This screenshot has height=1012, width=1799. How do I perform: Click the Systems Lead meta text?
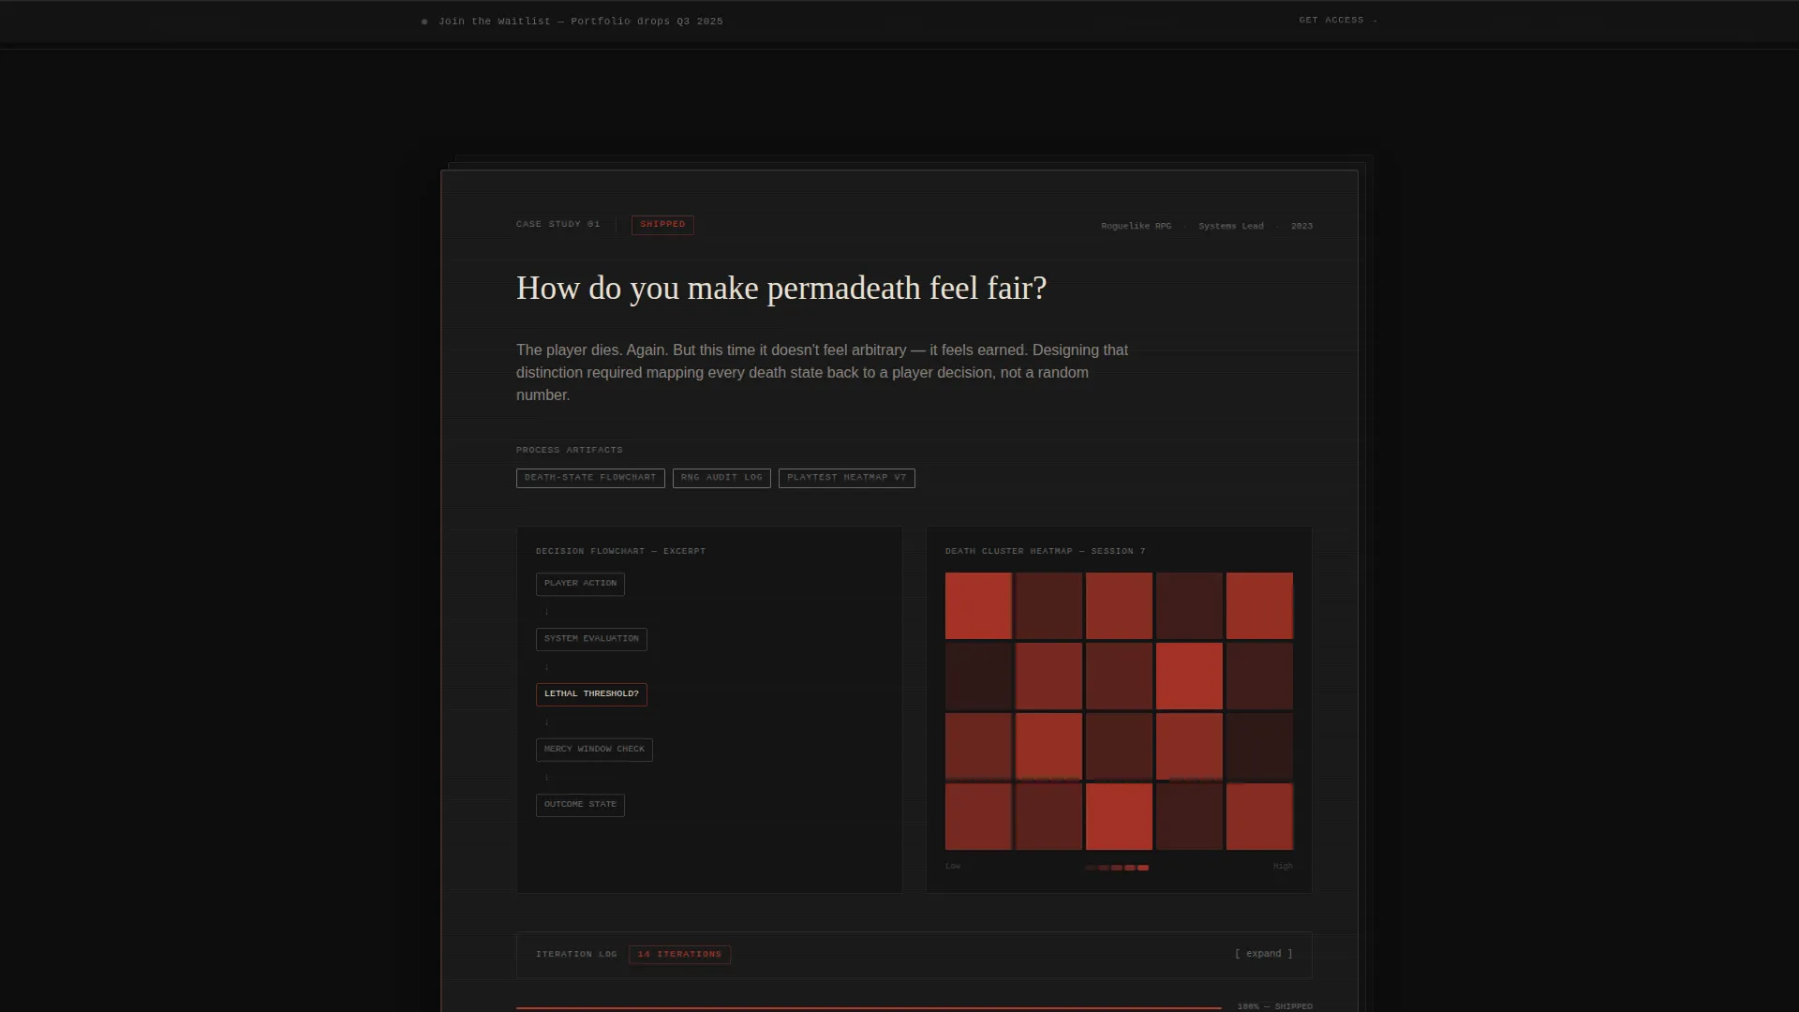pyautogui.click(x=1231, y=226)
